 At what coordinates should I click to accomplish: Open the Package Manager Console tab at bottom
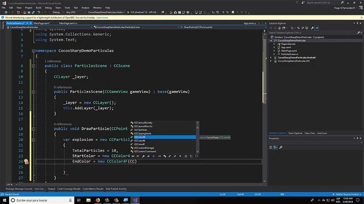pyautogui.click(x=19, y=189)
